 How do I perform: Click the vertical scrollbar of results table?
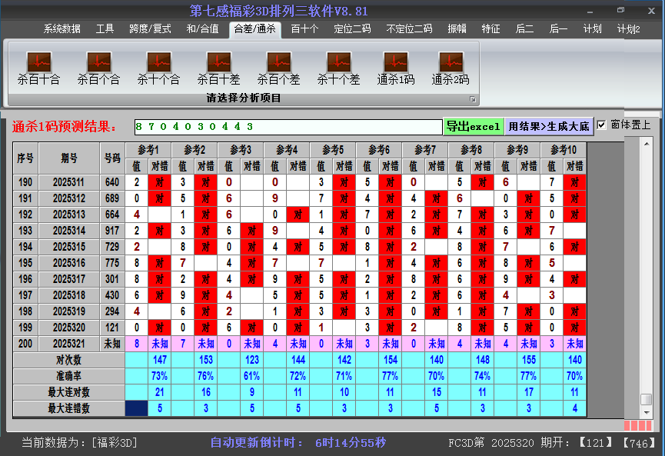click(x=646, y=269)
